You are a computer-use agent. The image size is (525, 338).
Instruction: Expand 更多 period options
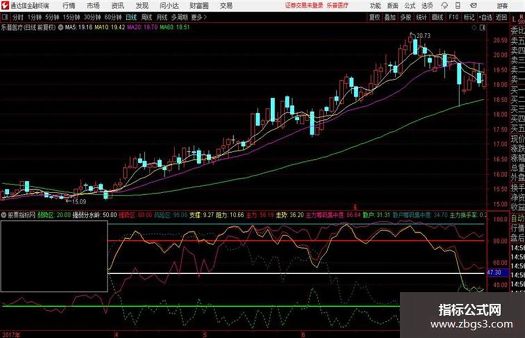coord(198,17)
